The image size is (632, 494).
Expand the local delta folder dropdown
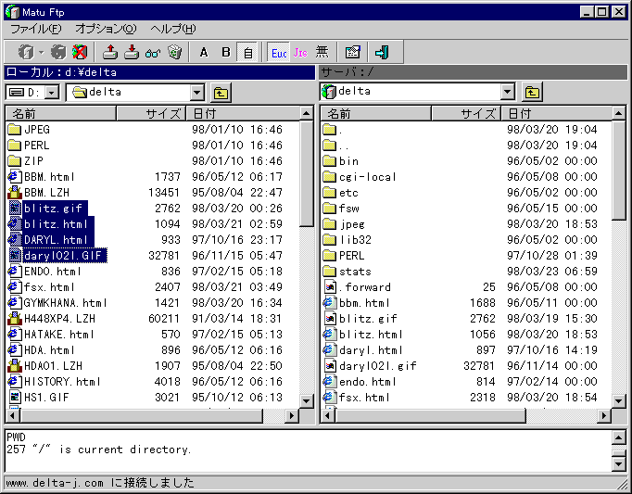click(x=196, y=93)
